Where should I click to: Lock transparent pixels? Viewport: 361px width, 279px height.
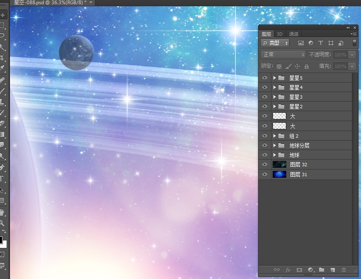tap(279, 66)
